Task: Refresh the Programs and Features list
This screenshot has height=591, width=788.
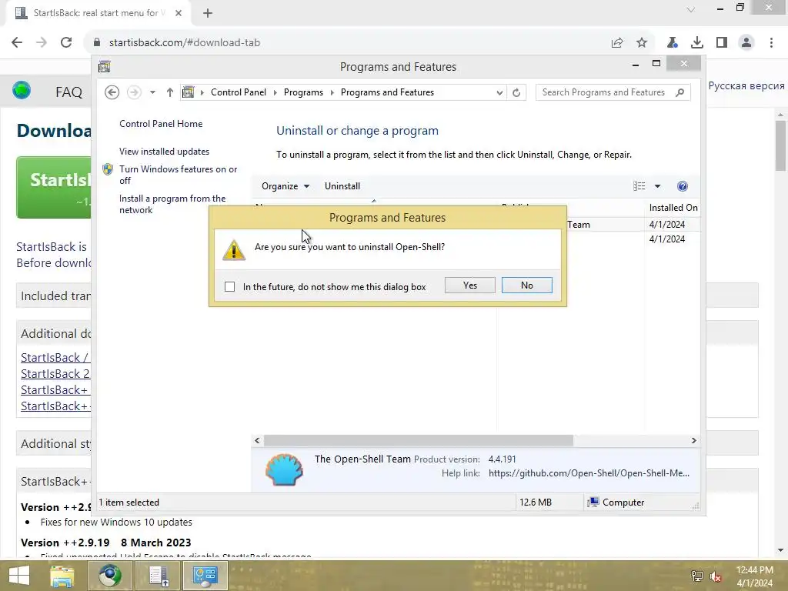Action: click(516, 92)
